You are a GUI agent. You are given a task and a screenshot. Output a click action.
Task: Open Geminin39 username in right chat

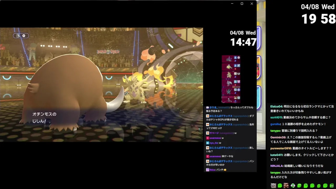pyautogui.click(x=278, y=137)
